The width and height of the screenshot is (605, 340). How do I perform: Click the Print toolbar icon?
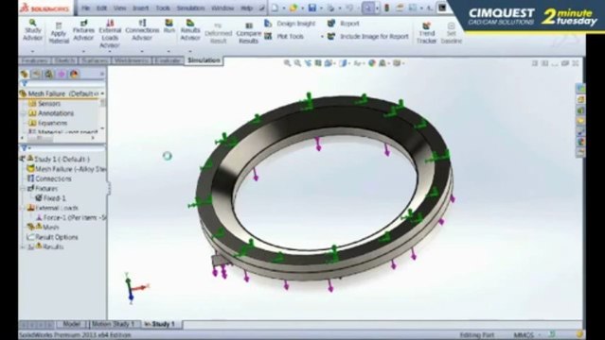pos(330,8)
